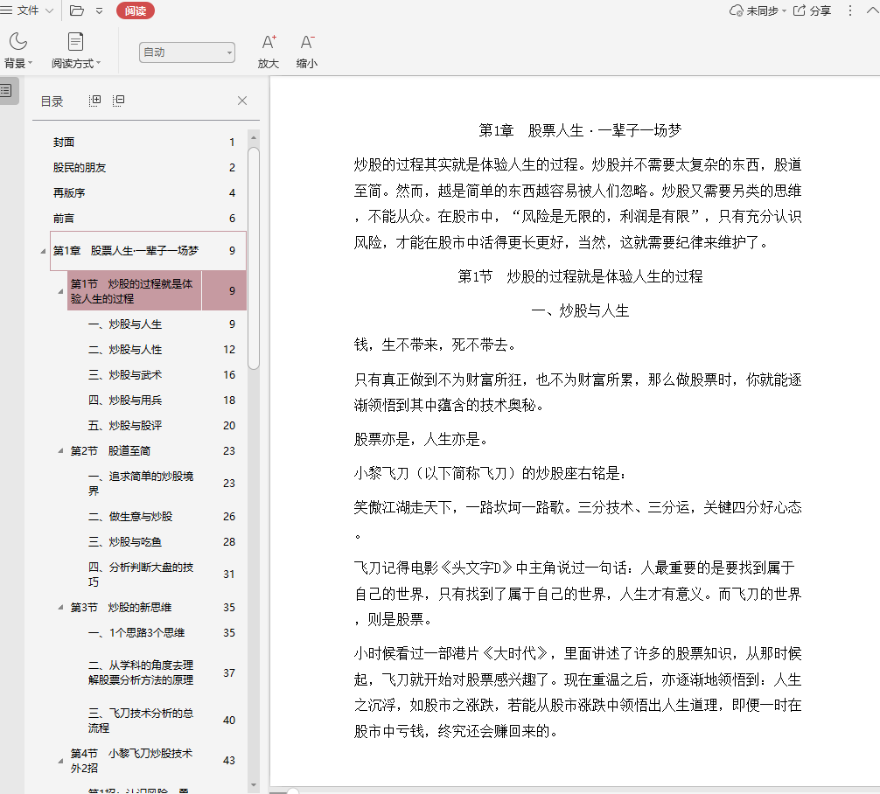Screen dimensions: 880x794
Task: Collapse the 第1节 tree triangle
Action: (60, 291)
